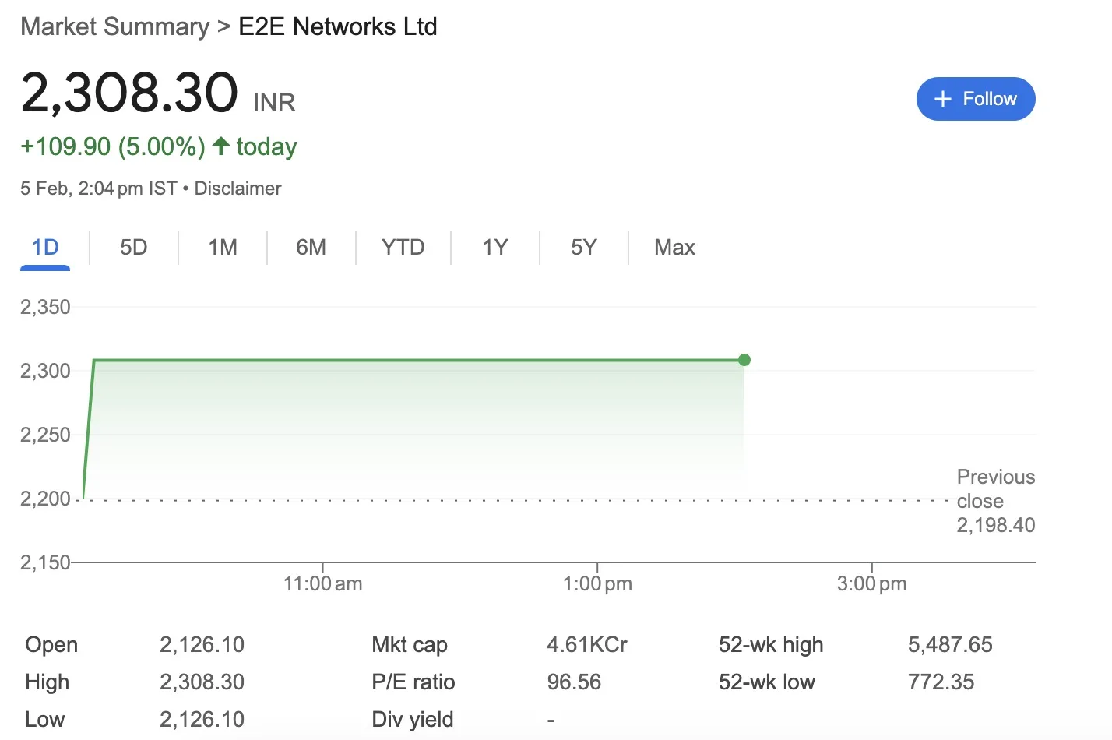1112x740 pixels.
Task: Open the Market Summary breadcrumb link
Action: [114, 26]
